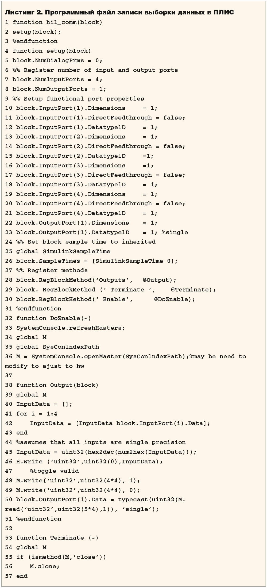This screenshot has width=267, height=588.
Task: Click the 'block.NumOutputPorts = 1;' line
Action: point(55,89)
